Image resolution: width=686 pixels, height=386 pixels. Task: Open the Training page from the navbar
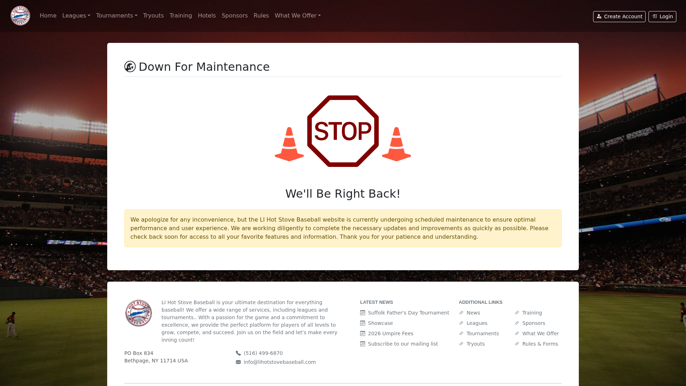pyautogui.click(x=181, y=16)
